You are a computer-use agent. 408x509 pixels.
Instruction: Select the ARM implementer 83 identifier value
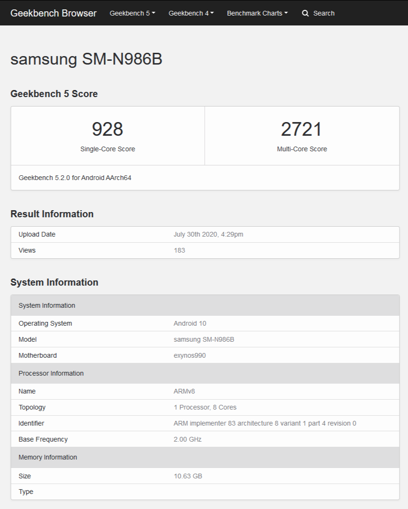(x=265, y=423)
